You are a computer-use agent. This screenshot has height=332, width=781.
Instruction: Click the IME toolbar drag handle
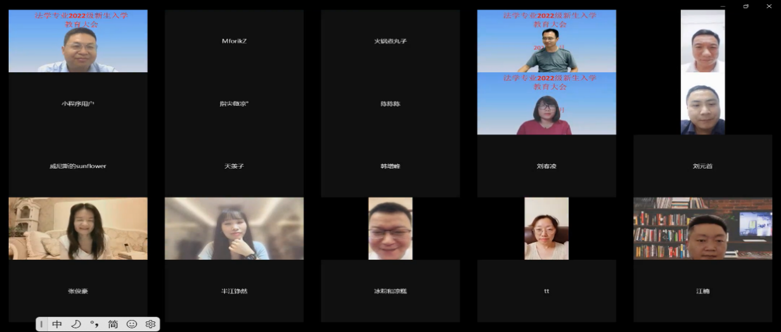pyautogui.click(x=42, y=324)
